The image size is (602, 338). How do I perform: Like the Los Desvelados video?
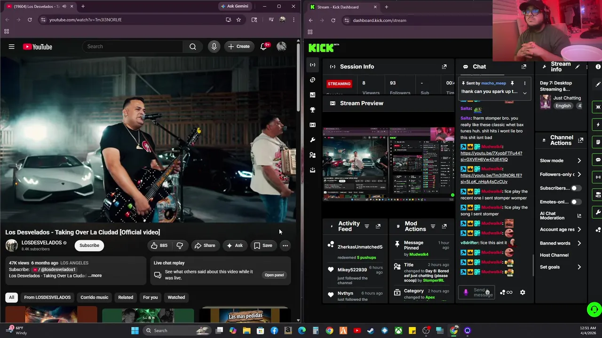pyautogui.click(x=159, y=246)
